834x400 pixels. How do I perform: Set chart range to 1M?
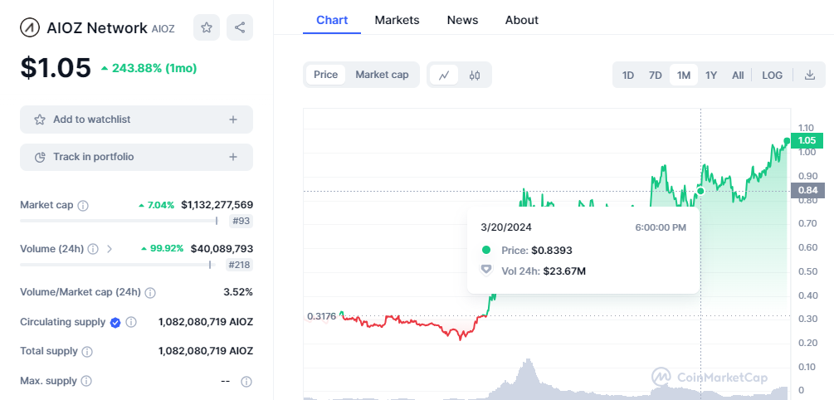684,75
